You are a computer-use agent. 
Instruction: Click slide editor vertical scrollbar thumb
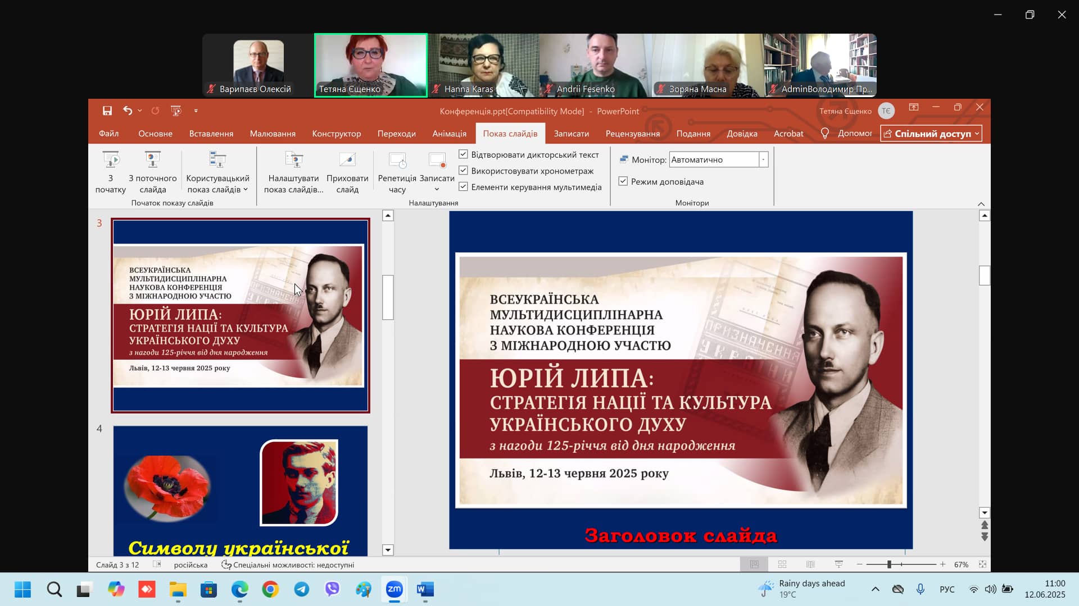(x=984, y=275)
